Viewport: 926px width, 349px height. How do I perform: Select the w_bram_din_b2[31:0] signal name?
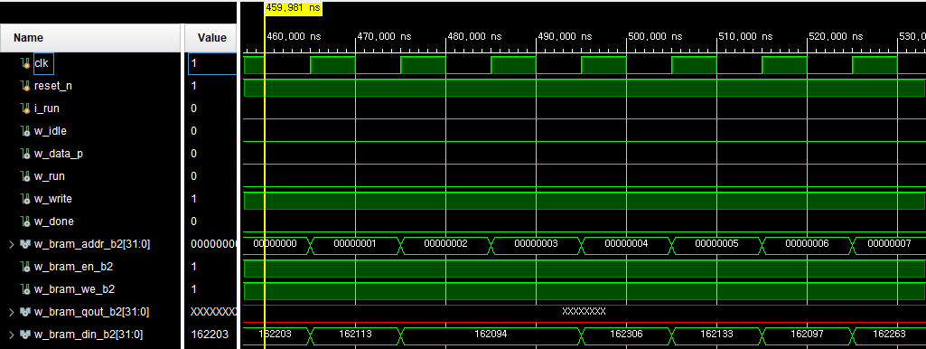pyautogui.click(x=88, y=335)
